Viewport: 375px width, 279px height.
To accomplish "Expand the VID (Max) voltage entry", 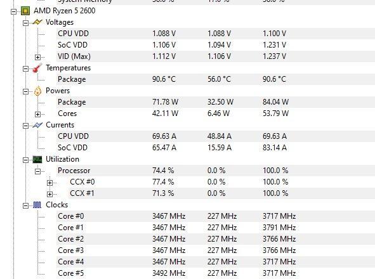I will coord(37,57).
